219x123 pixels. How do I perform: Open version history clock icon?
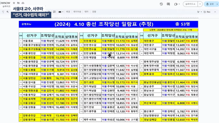tap(161, 4)
